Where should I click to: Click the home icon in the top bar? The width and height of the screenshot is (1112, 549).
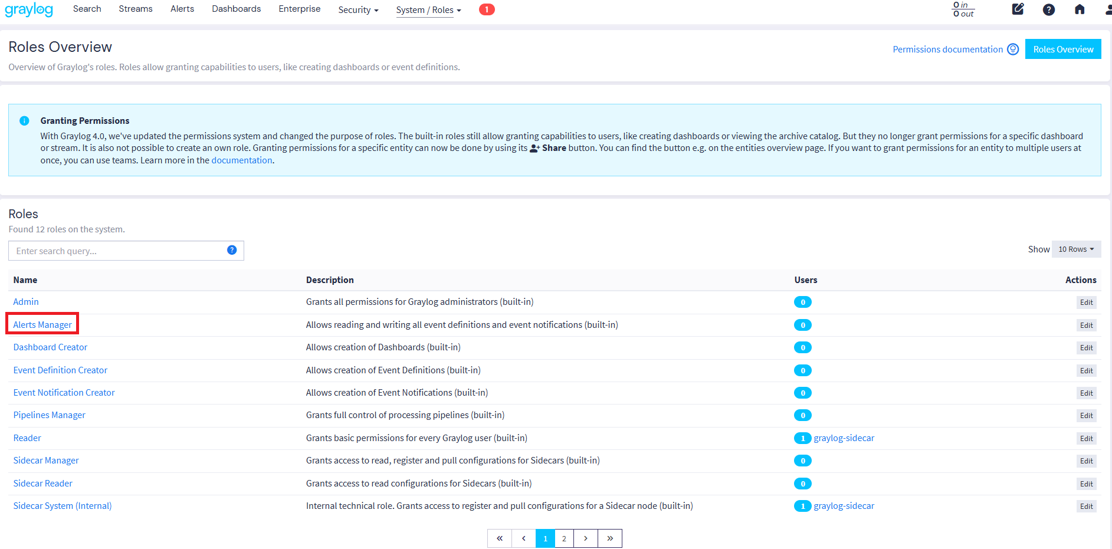(1079, 9)
